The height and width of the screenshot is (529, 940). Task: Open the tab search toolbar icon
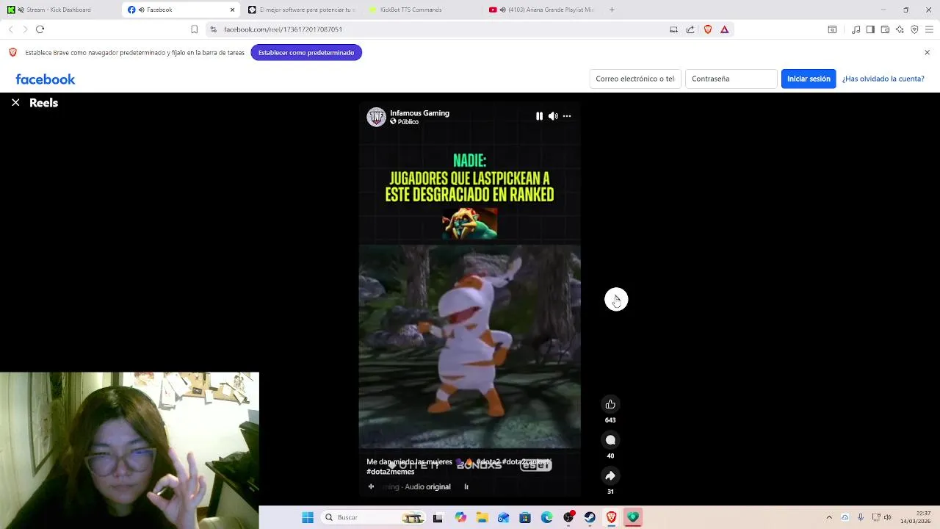coord(832,29)
